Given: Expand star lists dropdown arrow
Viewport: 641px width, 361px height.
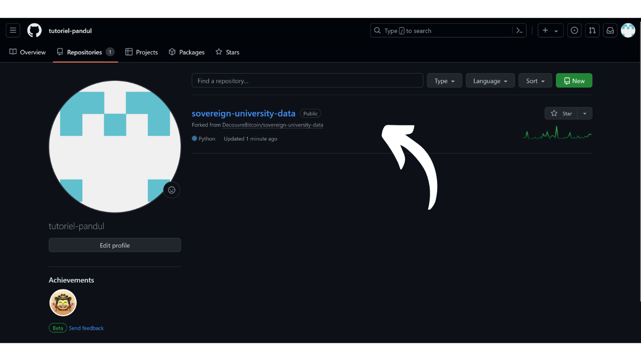Looking at the screenshot, I should (584, 113).
